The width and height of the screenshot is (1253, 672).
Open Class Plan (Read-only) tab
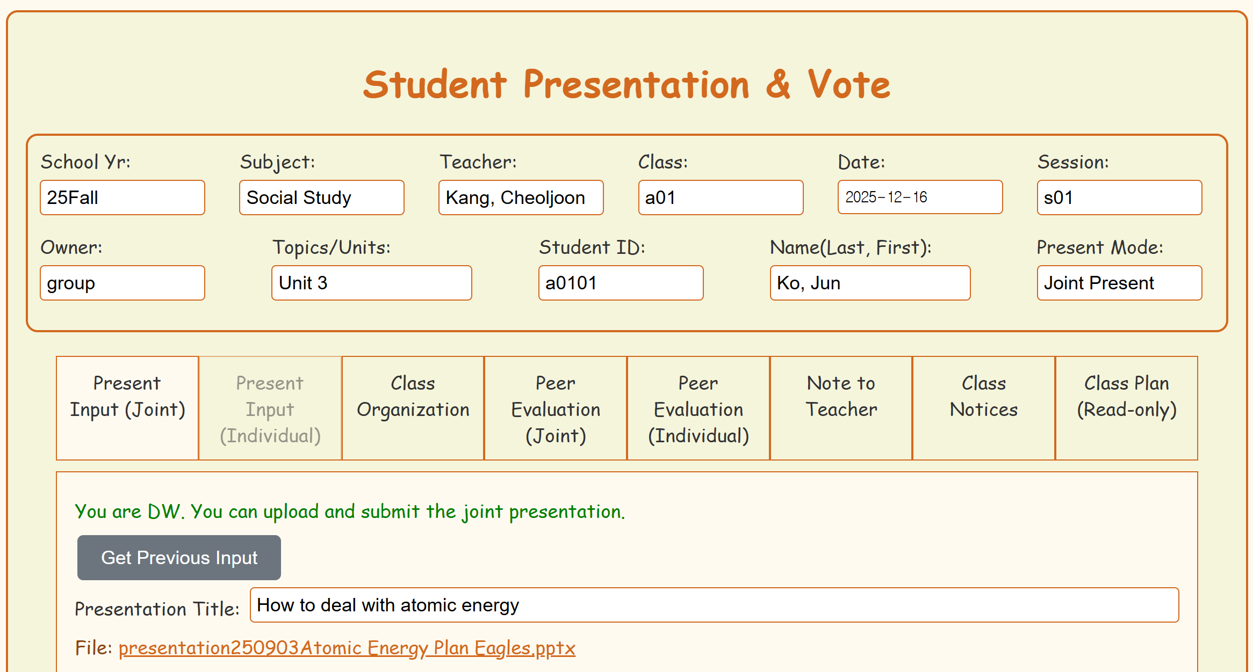pyautogui.click(x=1126, y=408)
